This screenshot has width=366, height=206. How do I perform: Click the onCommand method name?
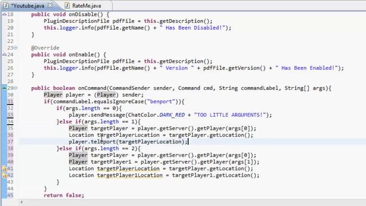(92, 88)
